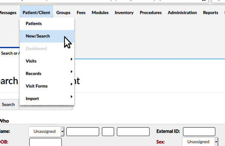Open the Groups menu

[x=63, y=13]
